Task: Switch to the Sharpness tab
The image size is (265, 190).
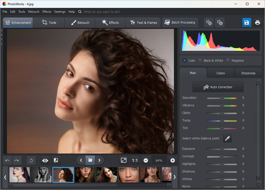Action: click(x=248, y=73)
